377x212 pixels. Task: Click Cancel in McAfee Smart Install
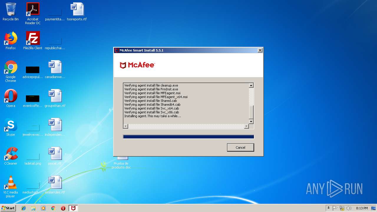click(x=240, y=148)
